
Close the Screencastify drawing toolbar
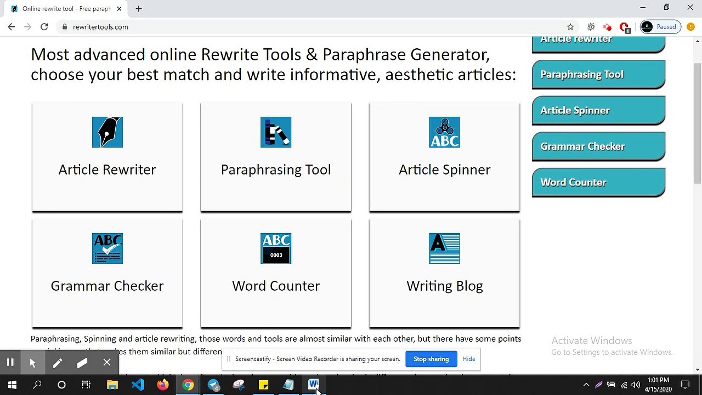[x=107, y=362]
